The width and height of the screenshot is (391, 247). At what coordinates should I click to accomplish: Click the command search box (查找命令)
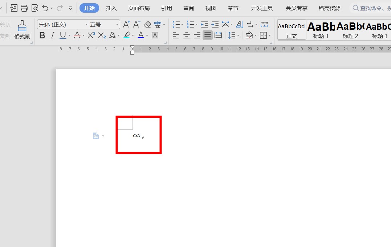pos(370,8)
